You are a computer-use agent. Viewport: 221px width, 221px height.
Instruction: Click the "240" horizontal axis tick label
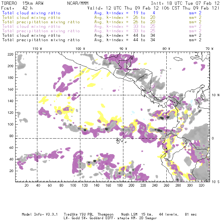(x=155, y=185)
